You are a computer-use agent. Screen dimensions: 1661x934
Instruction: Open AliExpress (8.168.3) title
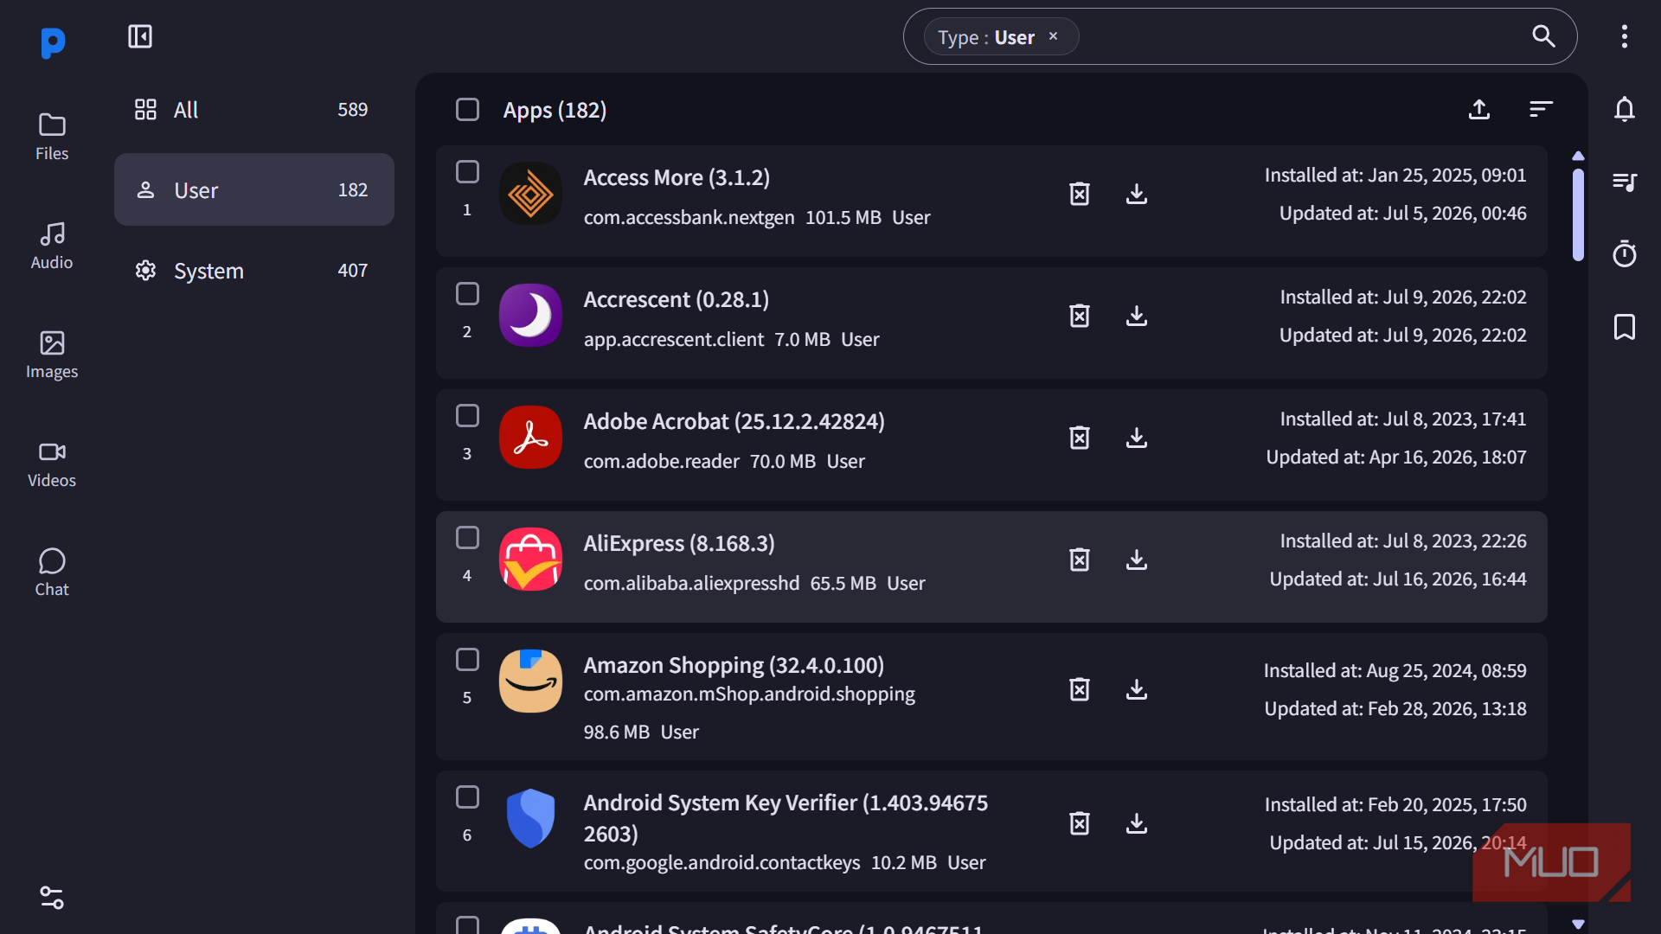[x=679, y=543]
